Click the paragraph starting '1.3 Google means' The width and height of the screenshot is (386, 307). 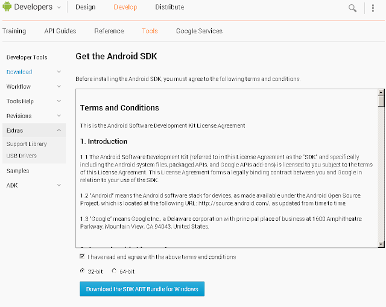(x=221, y=223)
